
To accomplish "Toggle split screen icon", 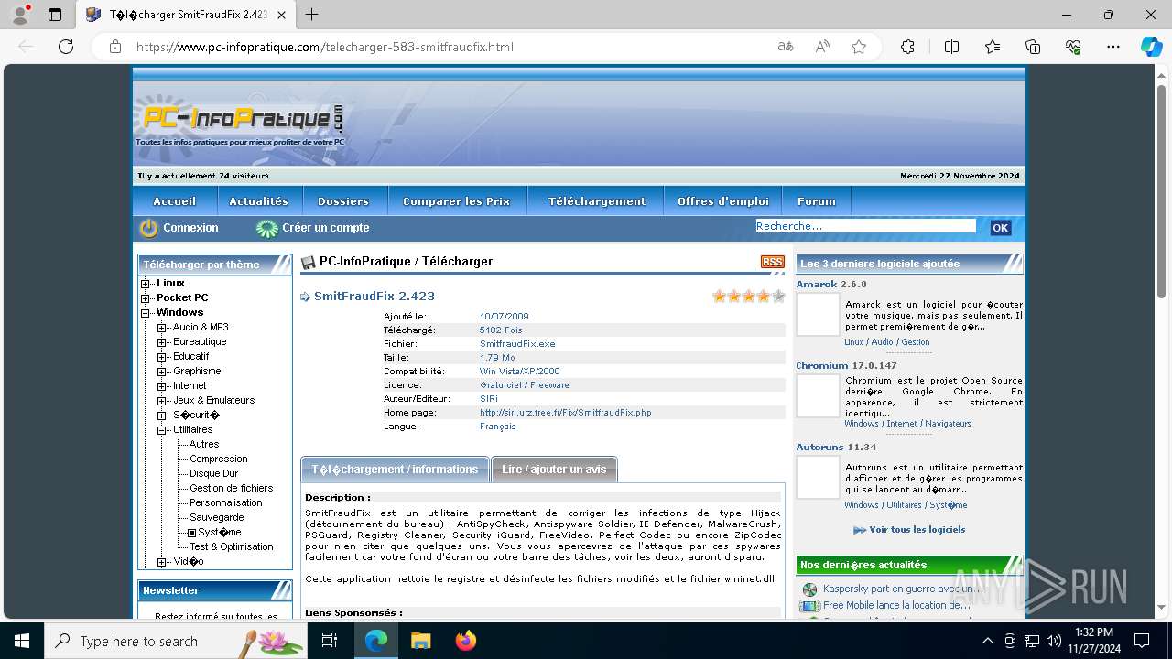I will (x=951, y=47).
